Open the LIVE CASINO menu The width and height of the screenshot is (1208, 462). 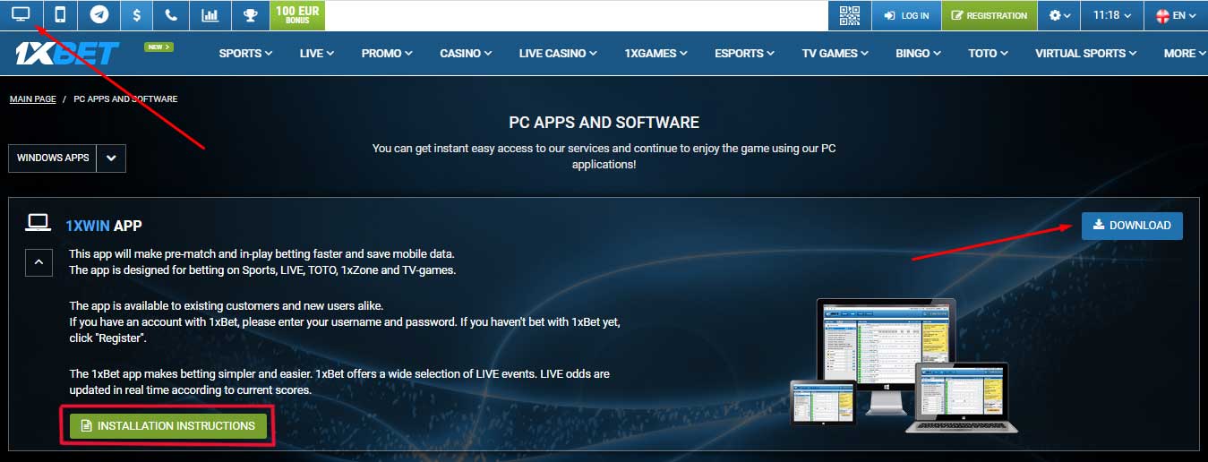click(x=558, y=53)
